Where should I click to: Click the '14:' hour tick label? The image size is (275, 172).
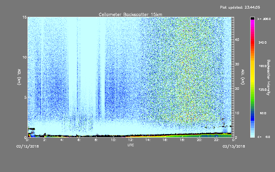point(148,140)
